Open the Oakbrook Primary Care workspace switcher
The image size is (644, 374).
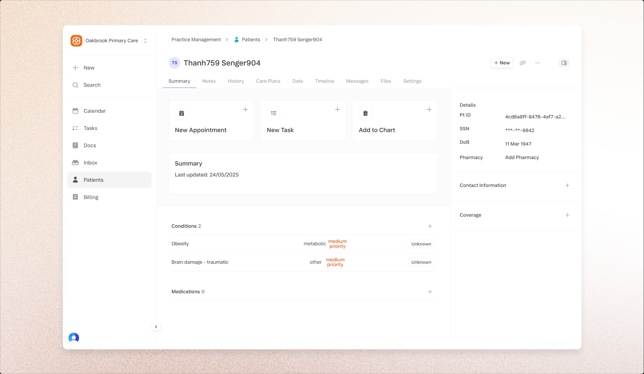click(x=145, y=41)
